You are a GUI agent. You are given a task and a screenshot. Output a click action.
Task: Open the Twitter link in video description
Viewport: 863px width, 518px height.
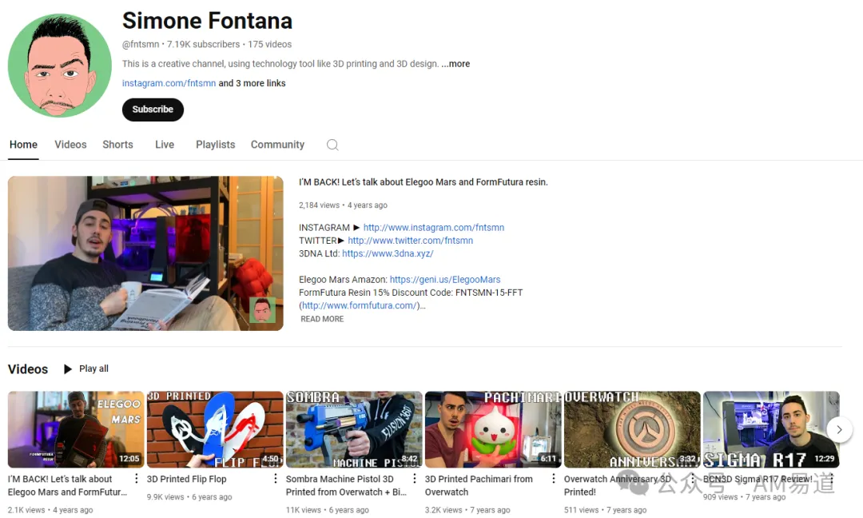[410, 241]
